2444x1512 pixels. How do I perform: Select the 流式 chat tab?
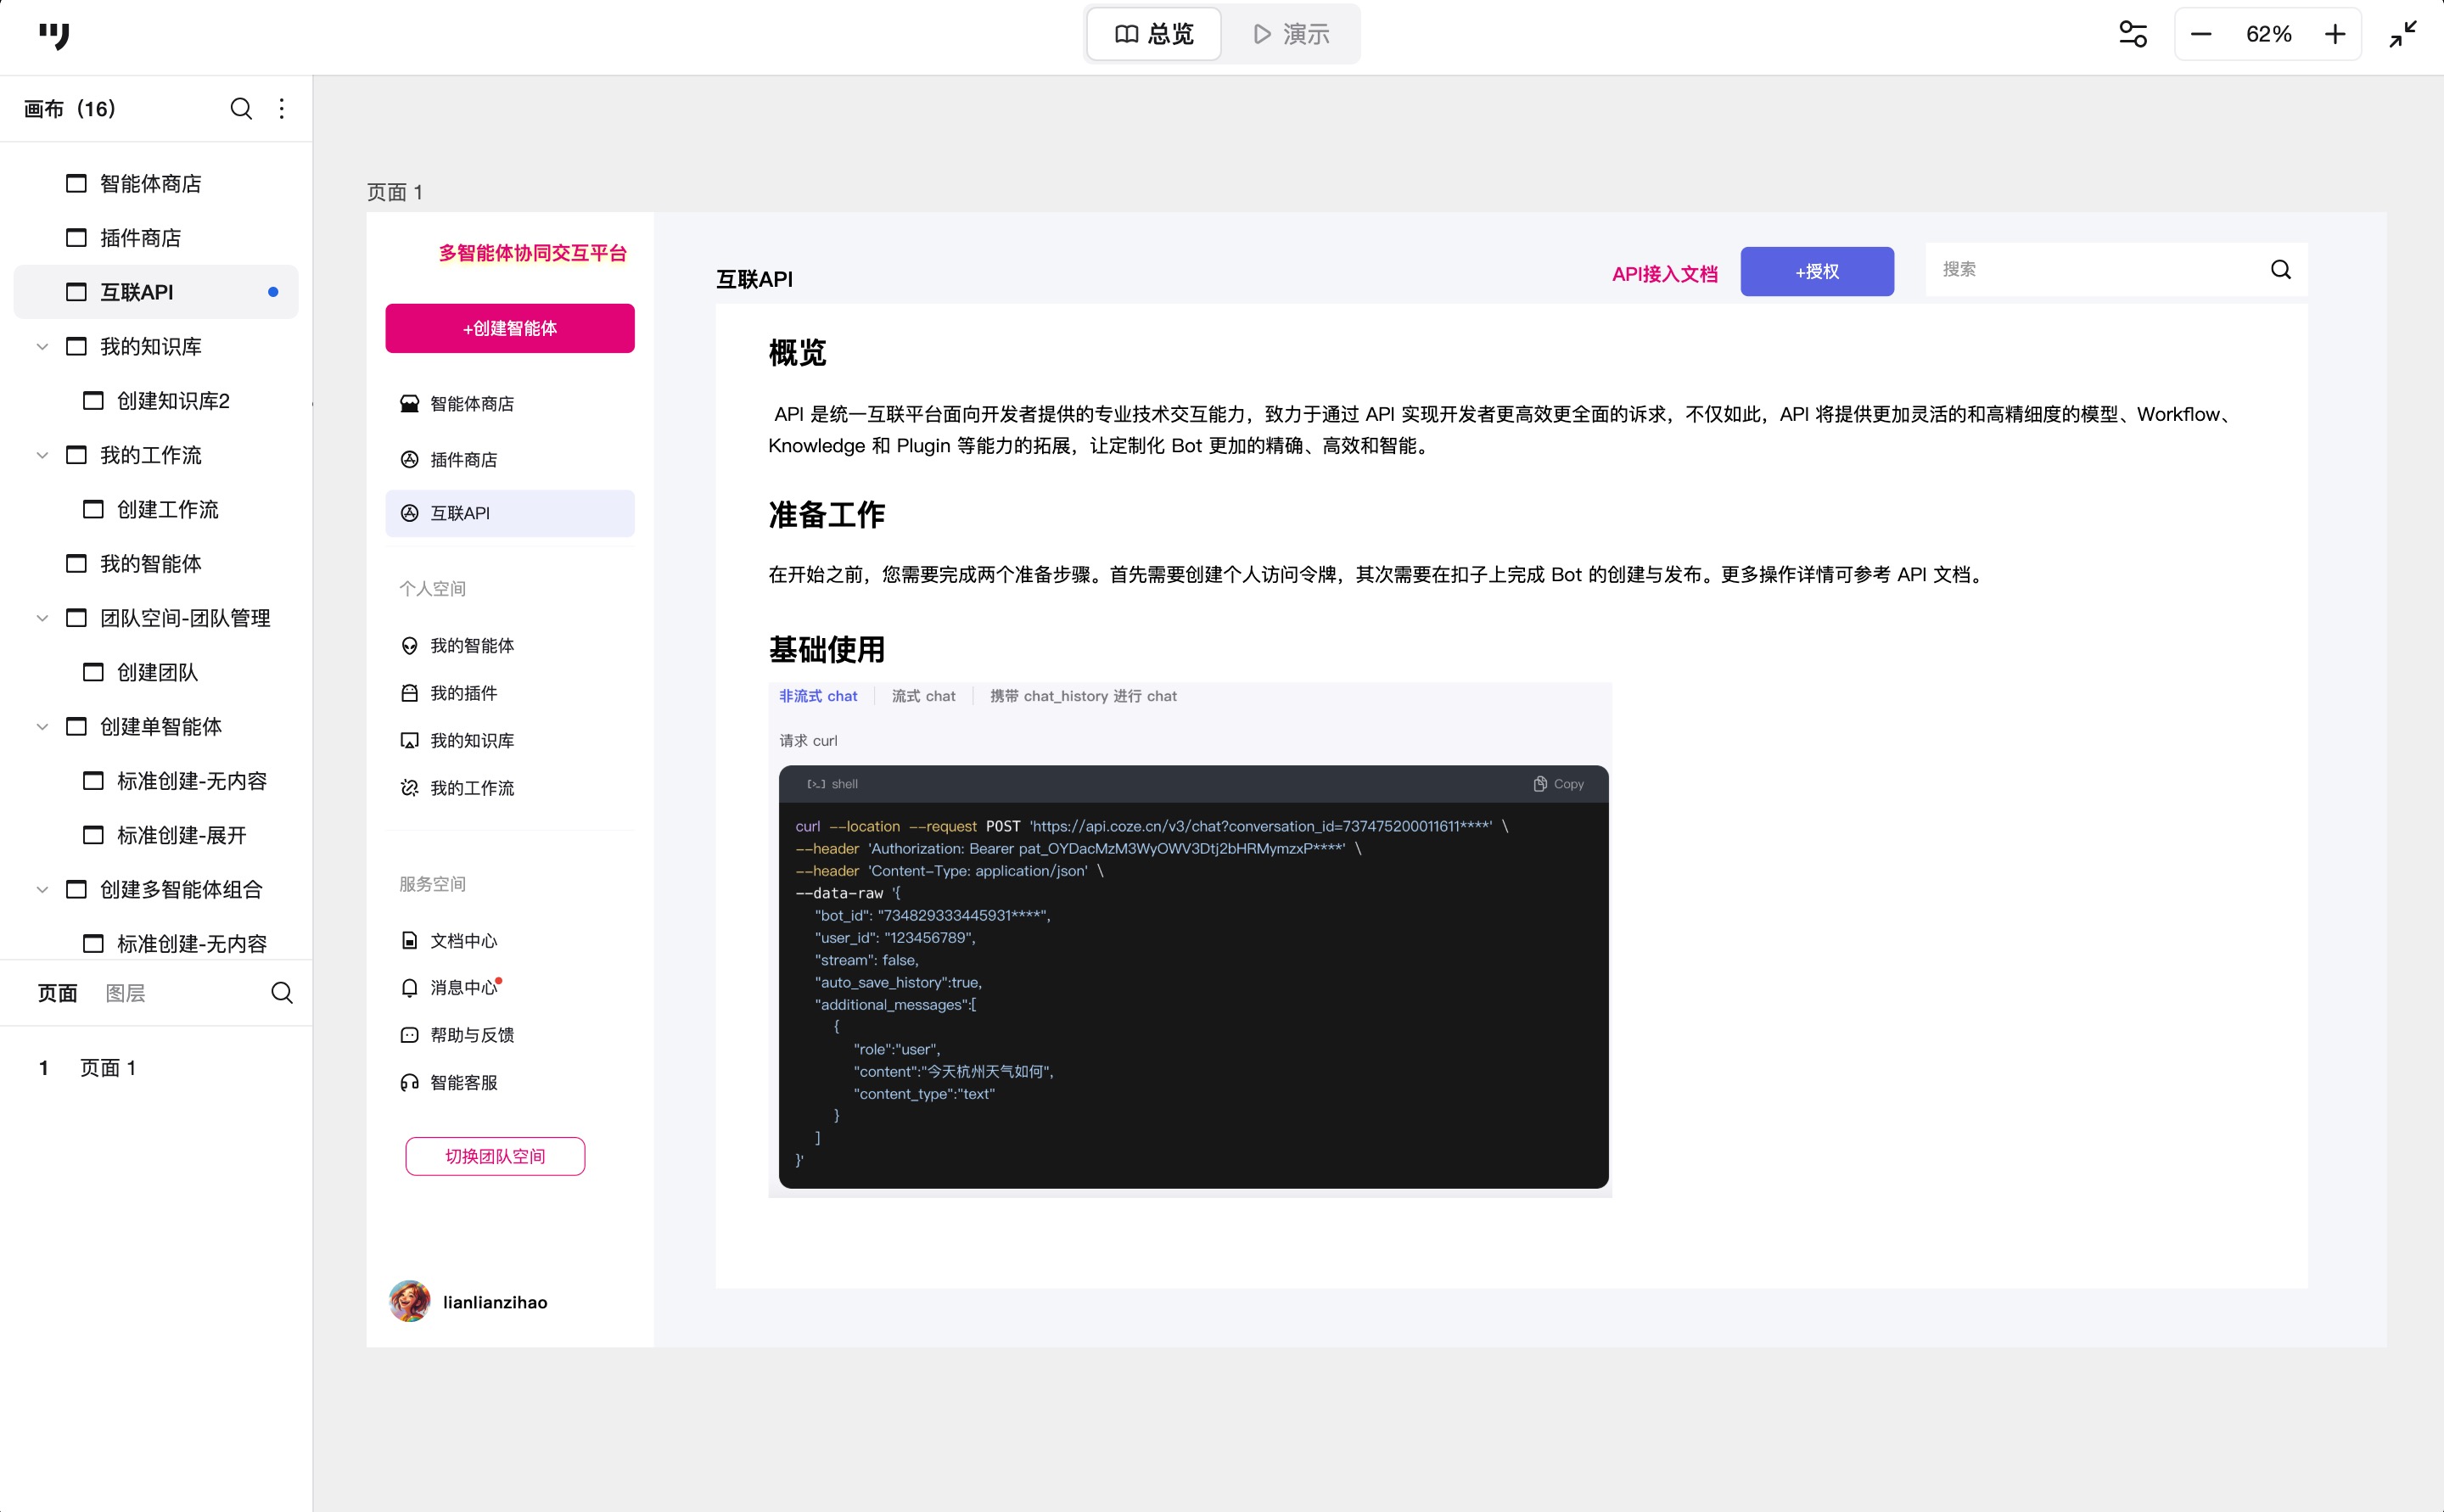(923, 696)
